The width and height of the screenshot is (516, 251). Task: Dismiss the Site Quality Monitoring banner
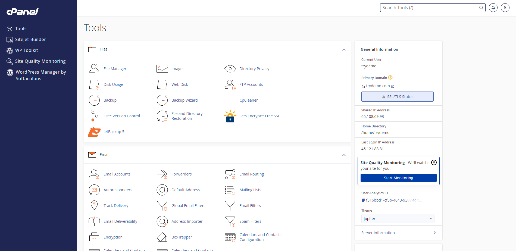434,162
